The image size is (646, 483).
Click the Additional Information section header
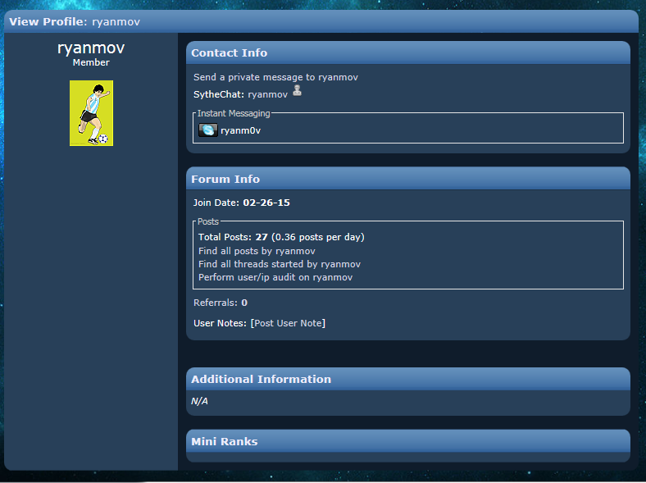(408, 379)
